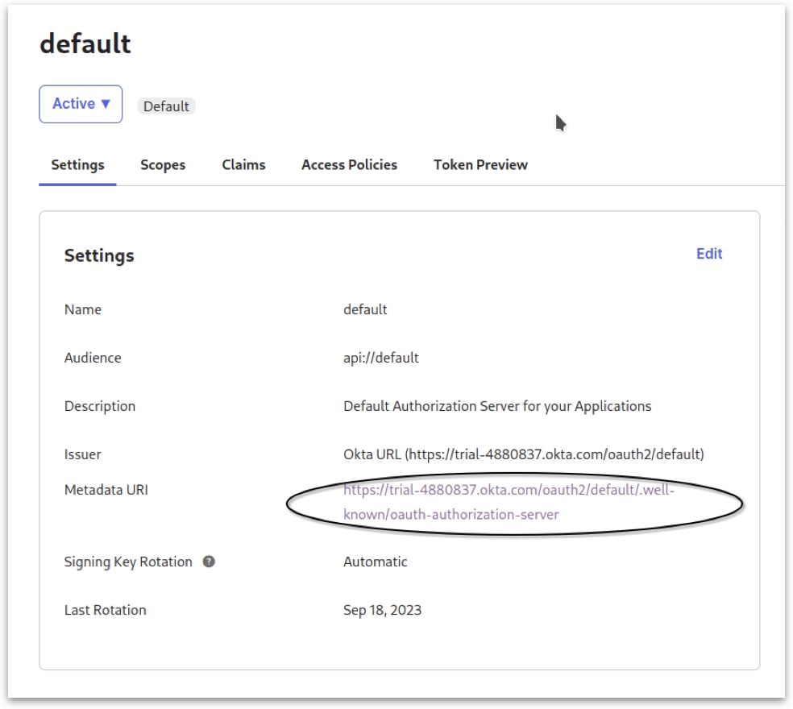This screenshot has height=709, width=793.
Task: Open the Metadata URI well-known link
Action: coord(508,490)
